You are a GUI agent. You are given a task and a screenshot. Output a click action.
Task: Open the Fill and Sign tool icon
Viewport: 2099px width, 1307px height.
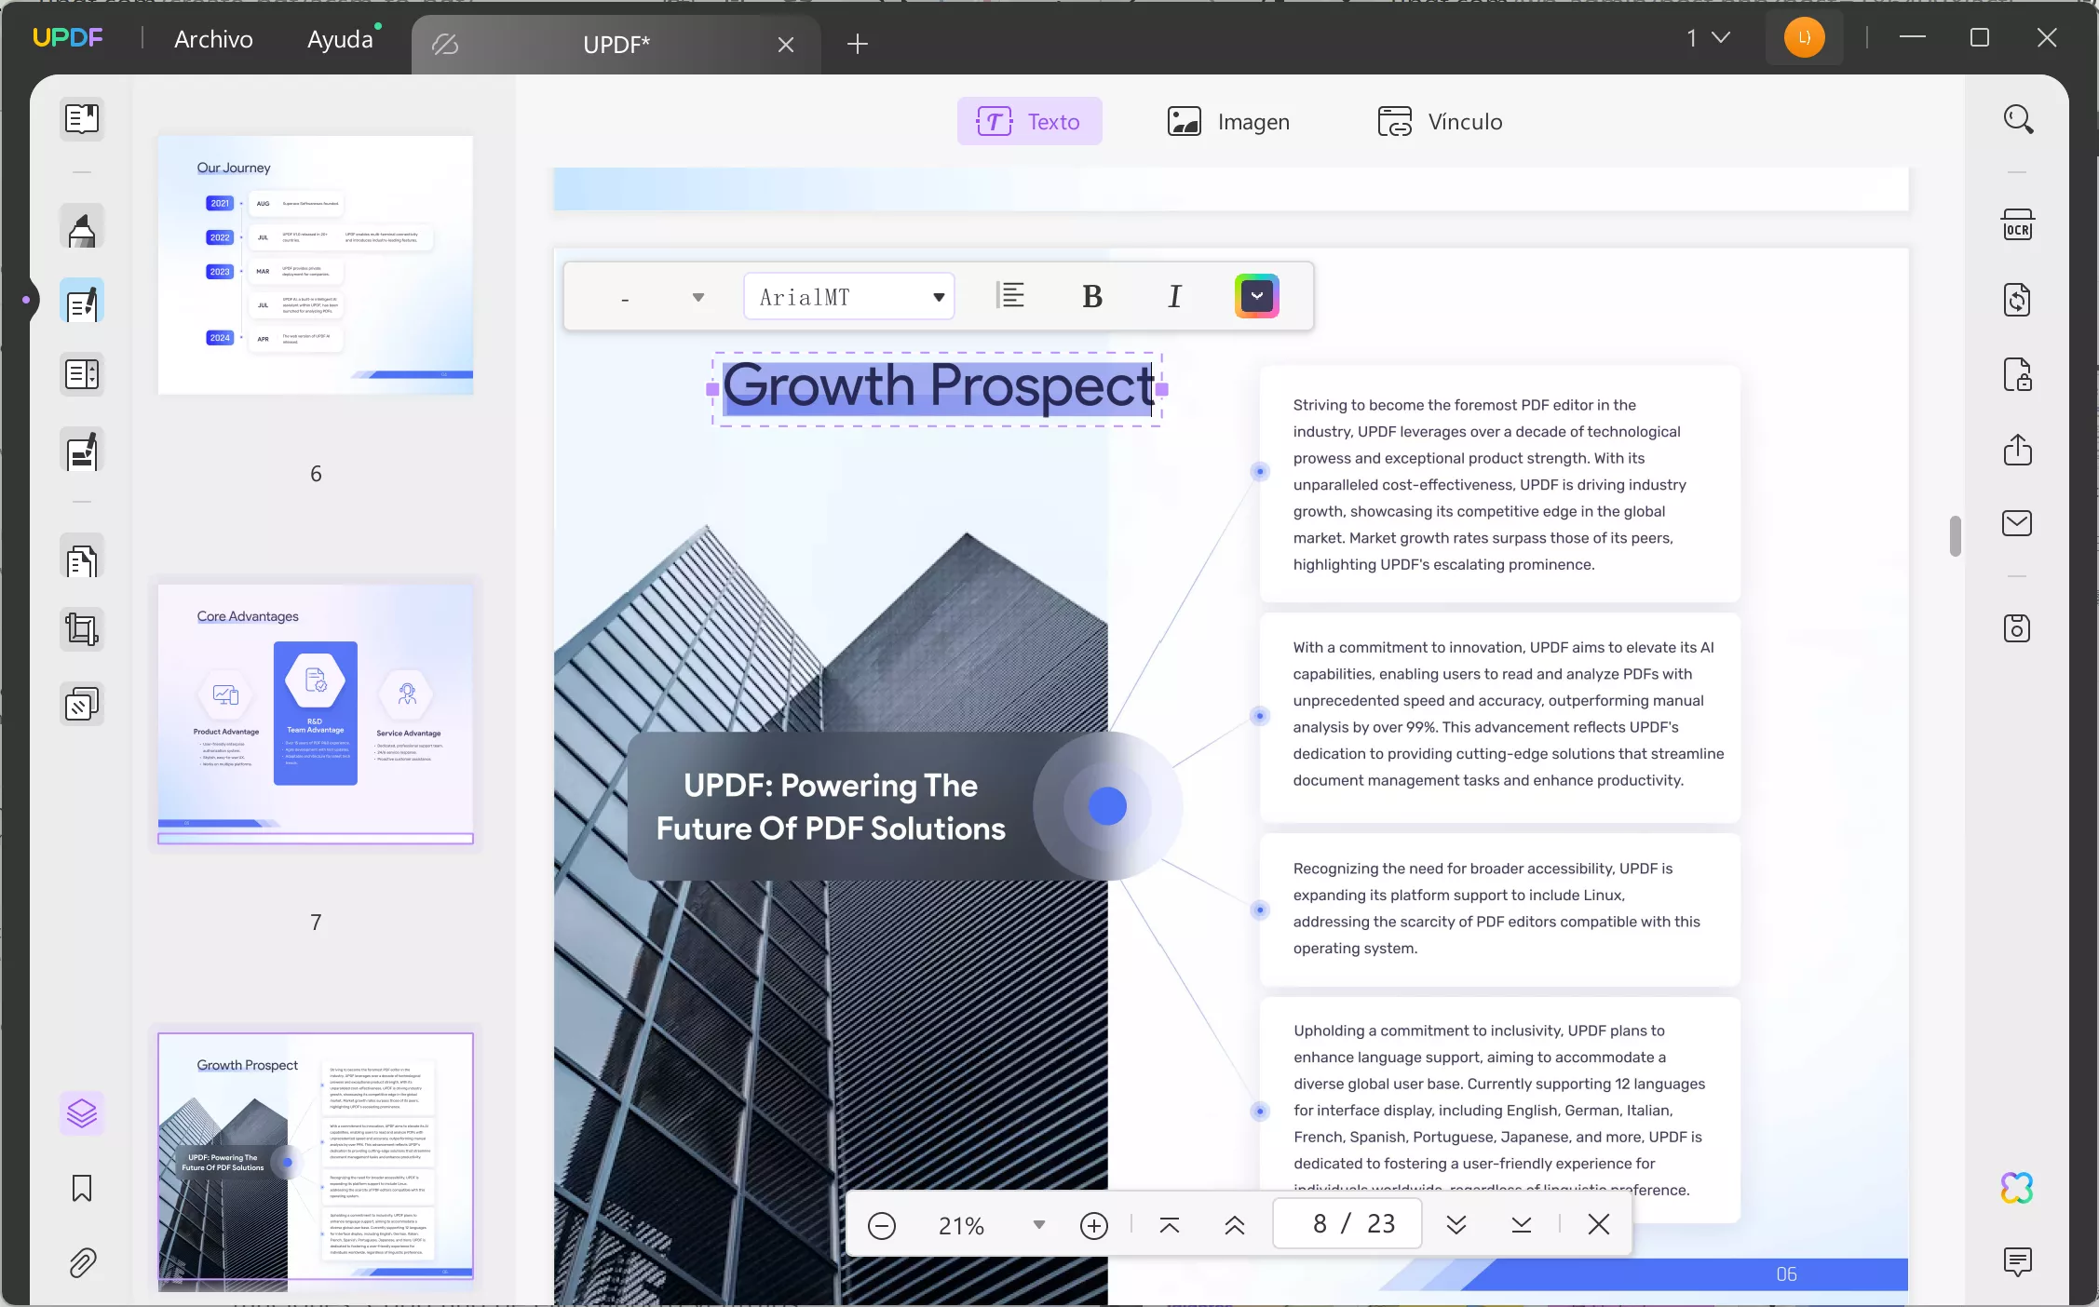pyautogui.click(x=82, y=451)
